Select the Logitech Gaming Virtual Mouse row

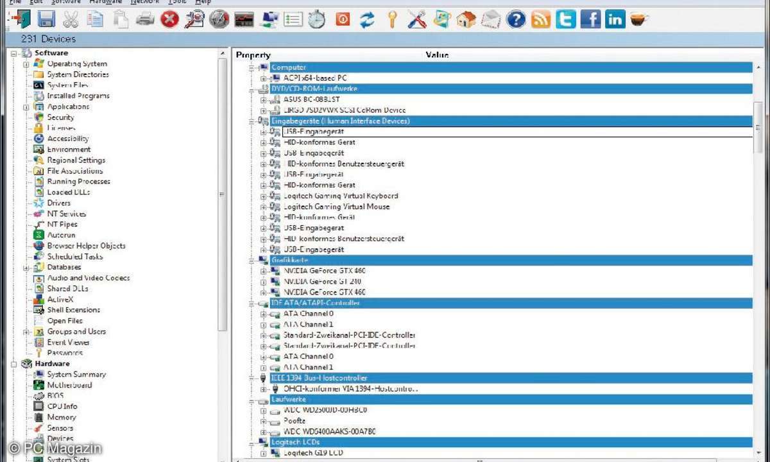(x=336, y=207)
